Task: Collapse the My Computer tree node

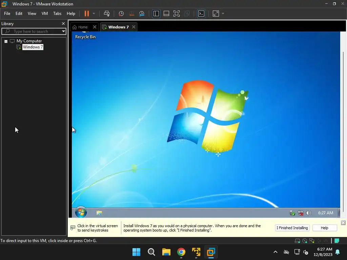Action: point(6,41)
